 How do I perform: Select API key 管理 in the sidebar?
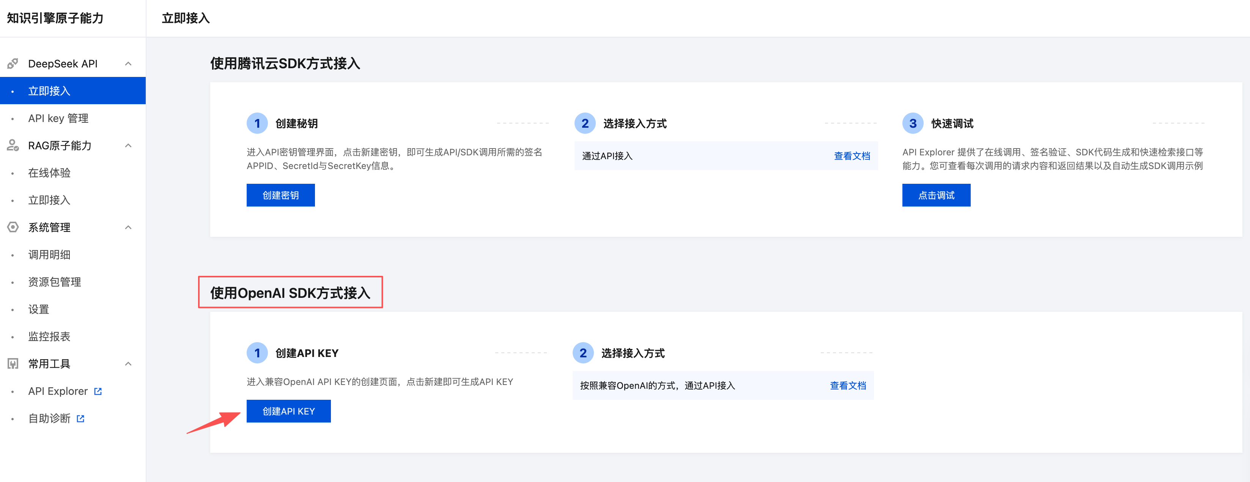click(x=58, y=118)
